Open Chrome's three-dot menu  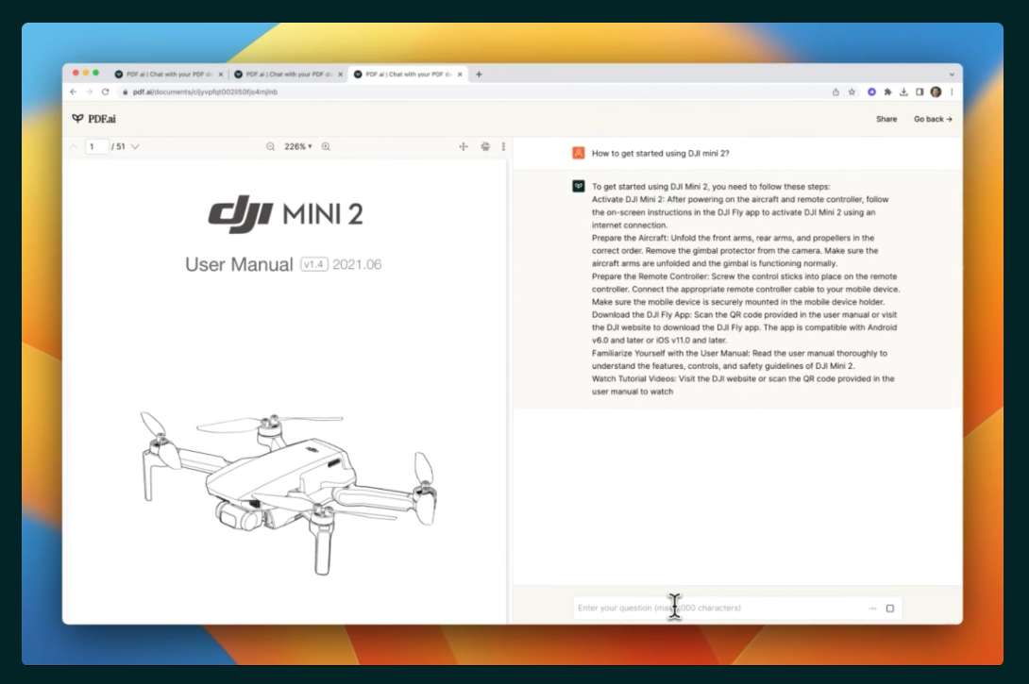click(952, 92)
